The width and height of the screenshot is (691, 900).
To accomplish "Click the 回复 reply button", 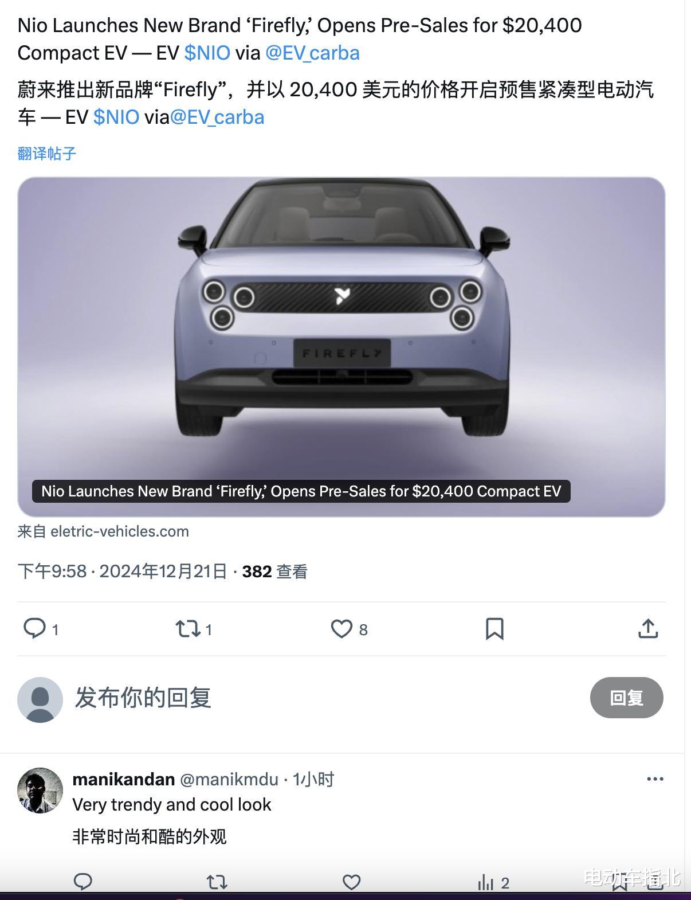I will click(627, 698).
